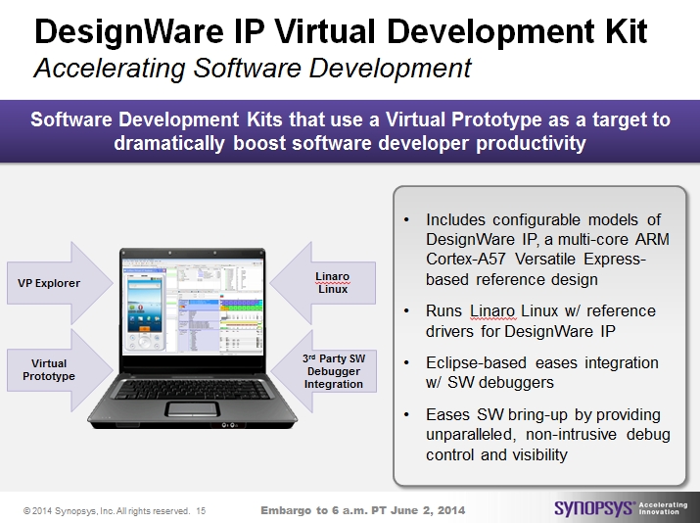This screenshot has height=523, width=700.
Task: Click 'Embargo to 6 a.m. PT June 2, 2014' text
Action: click(363, 510)
